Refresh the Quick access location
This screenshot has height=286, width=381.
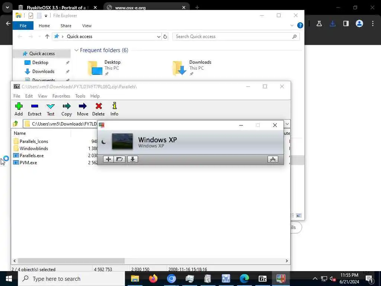click(165, 36)
